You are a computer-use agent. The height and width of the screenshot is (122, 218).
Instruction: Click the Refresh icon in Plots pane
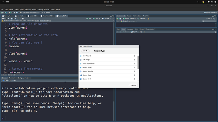pos(215,32)
